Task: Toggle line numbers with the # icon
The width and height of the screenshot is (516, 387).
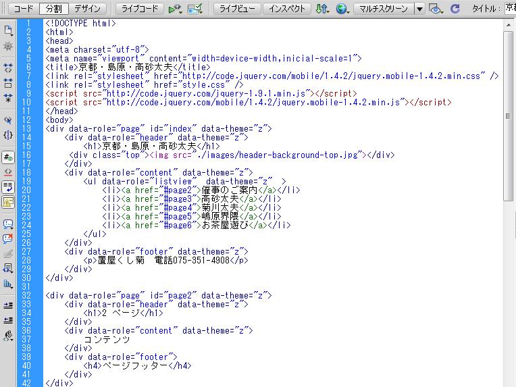Action: click(x=8, y=157)
